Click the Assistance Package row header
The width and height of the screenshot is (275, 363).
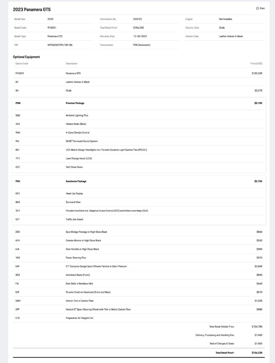[139, 181]
